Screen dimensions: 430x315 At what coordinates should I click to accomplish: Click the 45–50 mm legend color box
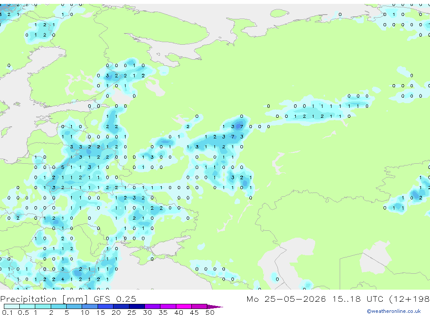tap(199, 306)
